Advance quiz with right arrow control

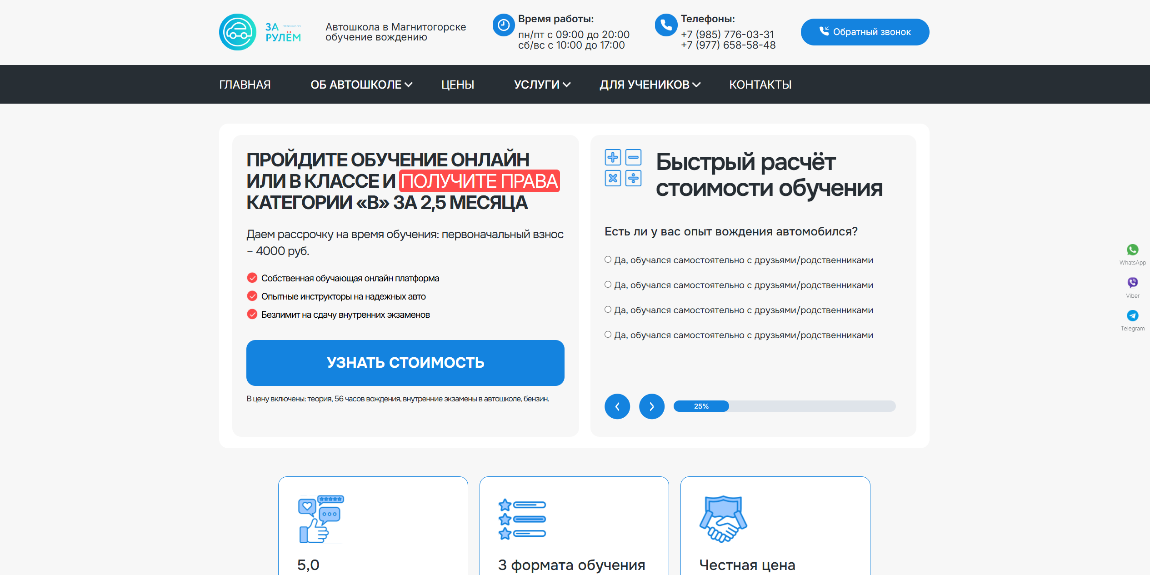click(x=652, y=406)
